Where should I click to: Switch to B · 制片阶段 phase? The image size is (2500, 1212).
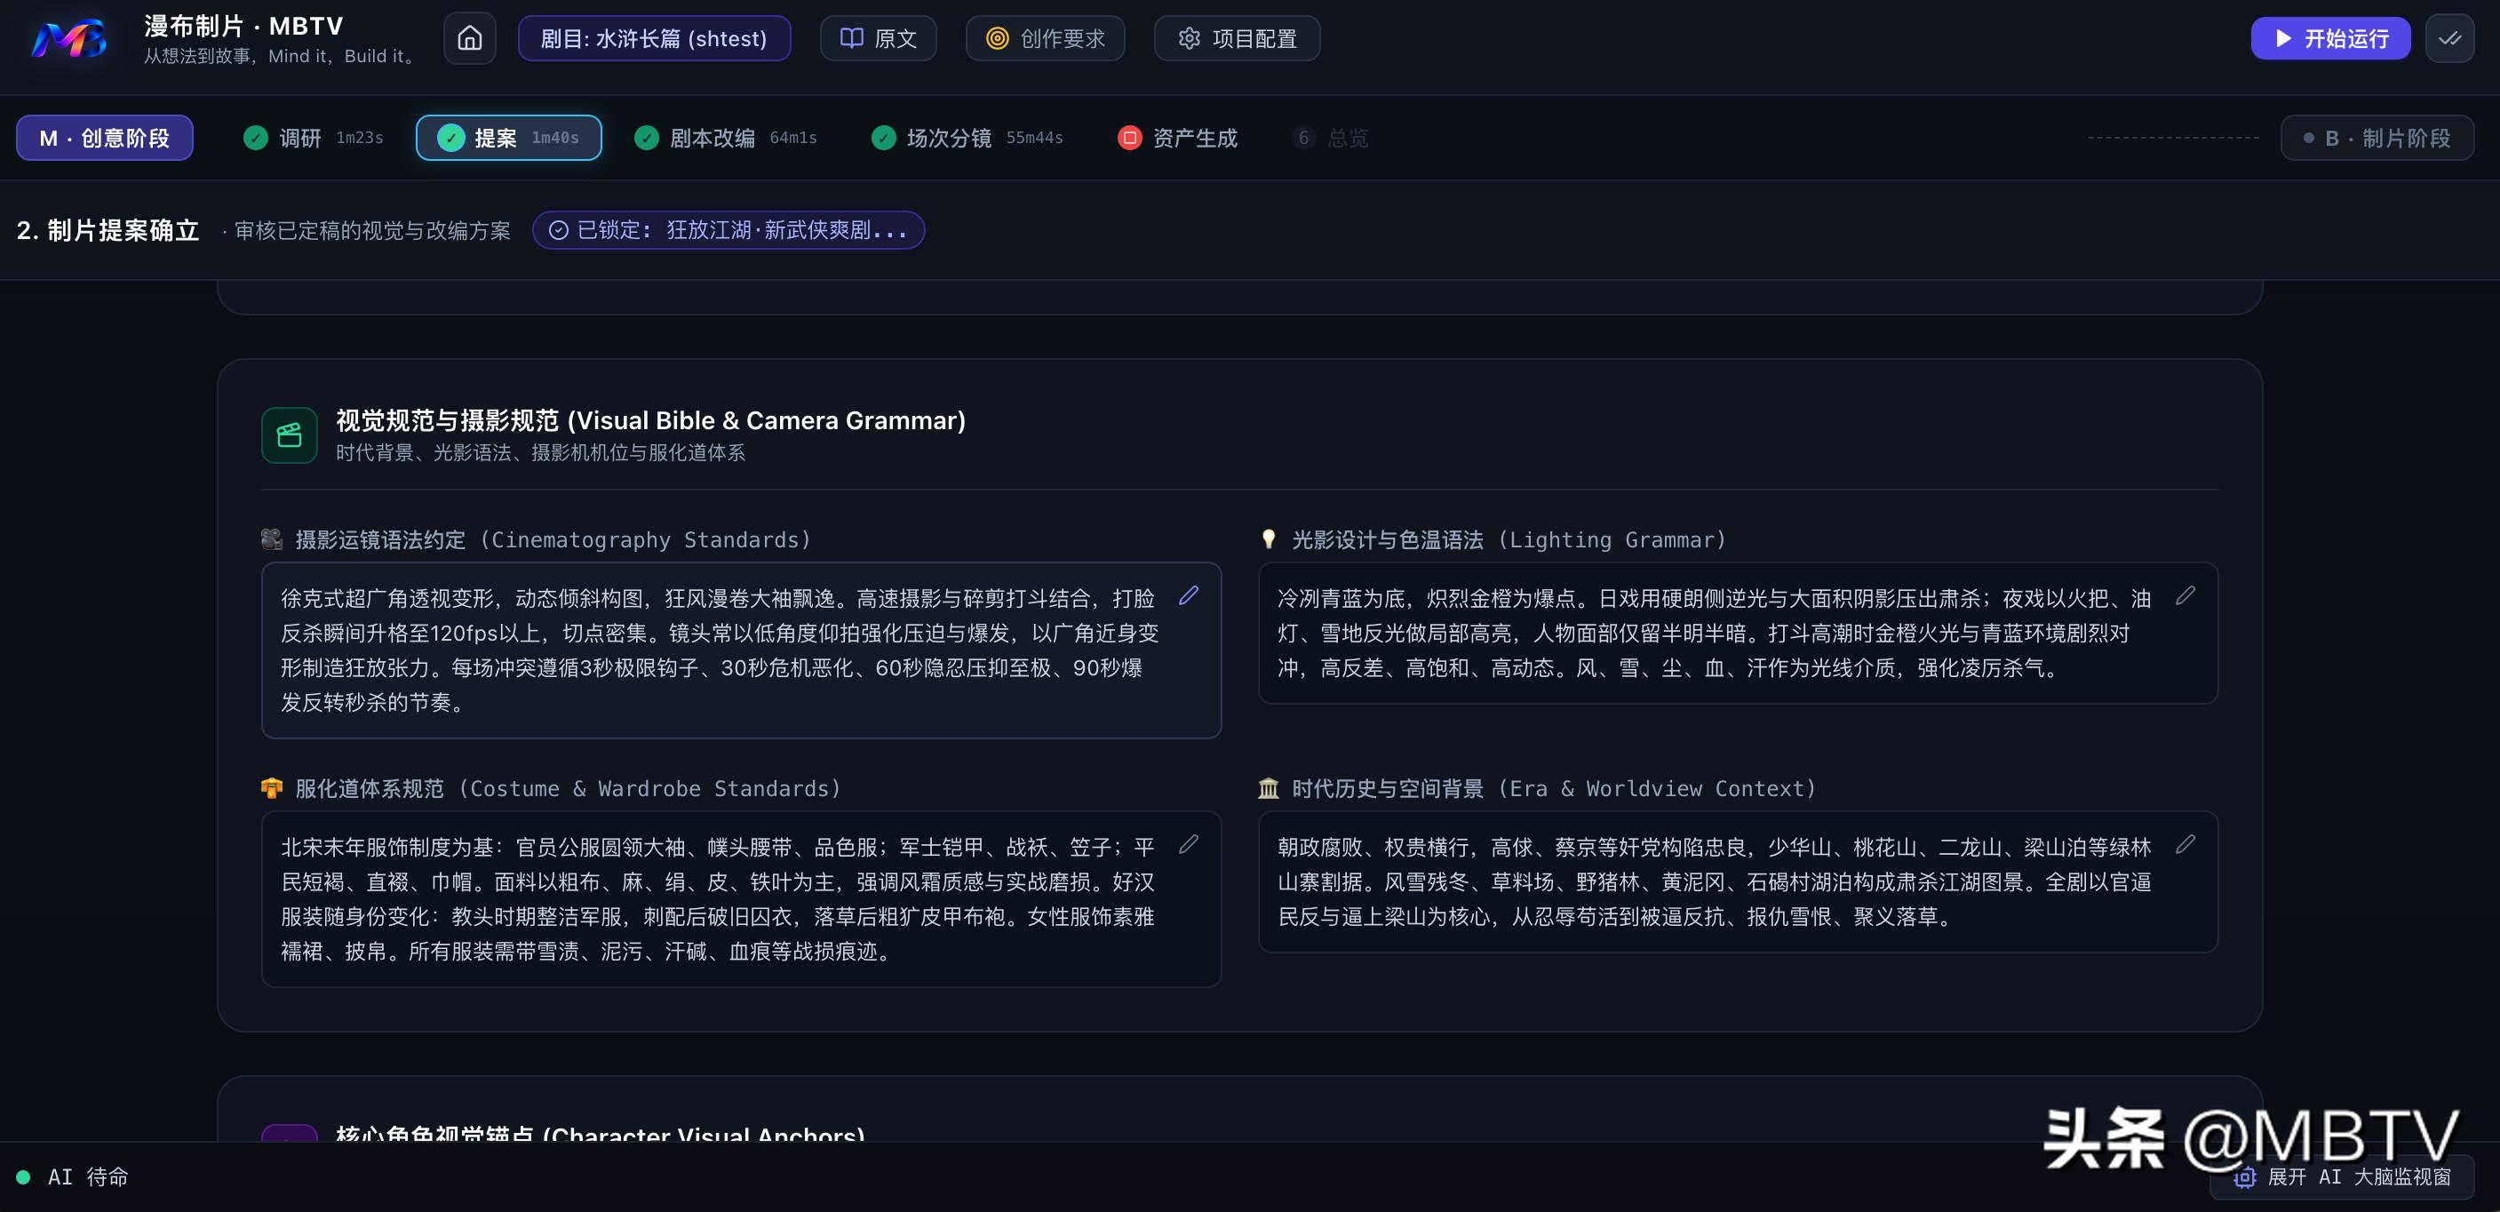click(2377, 138)
